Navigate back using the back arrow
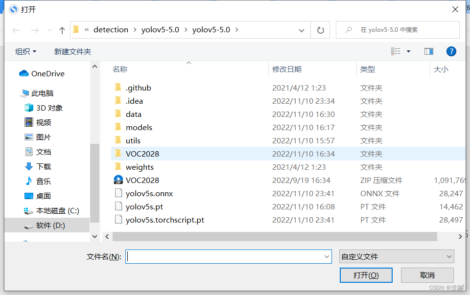 pyautogui.click(x=16, y=30)
